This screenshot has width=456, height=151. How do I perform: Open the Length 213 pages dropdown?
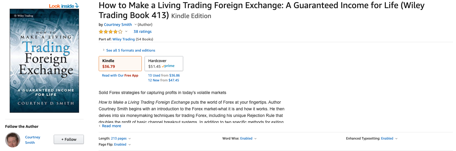pyautogui.click(x=119, y=139)
